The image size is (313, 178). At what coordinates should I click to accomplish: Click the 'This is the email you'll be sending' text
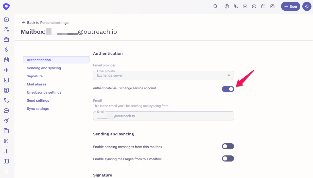pos(131,106)
